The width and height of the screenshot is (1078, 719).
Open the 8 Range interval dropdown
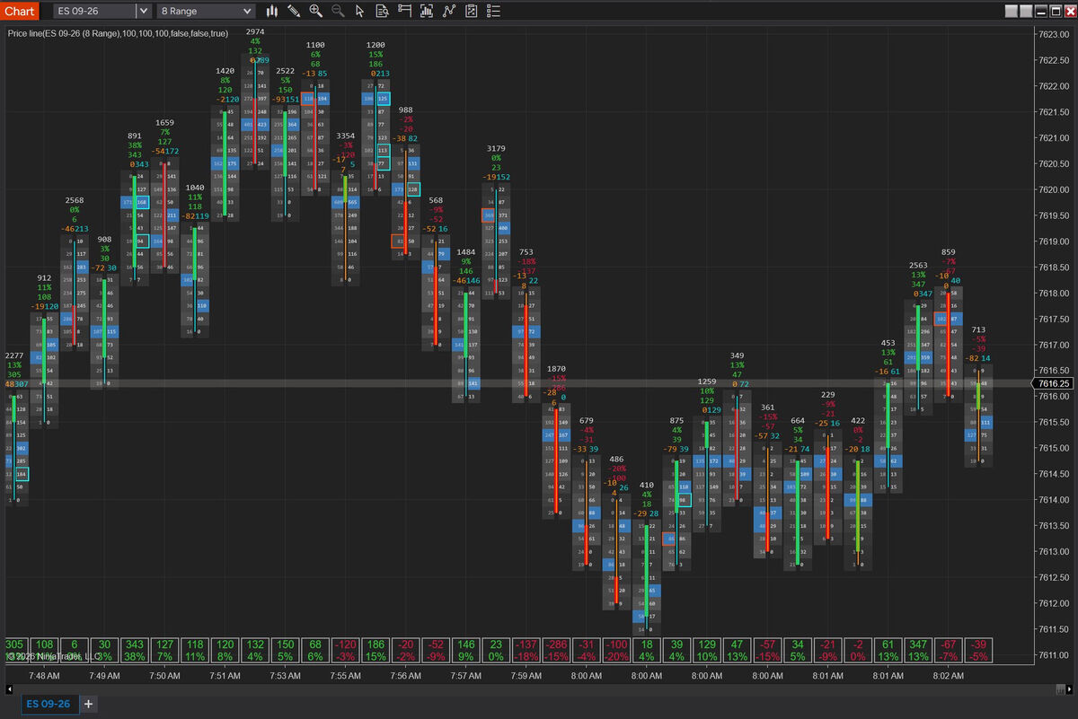206,11
